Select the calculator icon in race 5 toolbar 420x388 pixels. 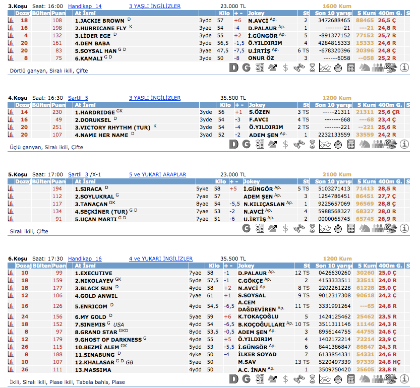pyautogui.click(x=351, y=228)
